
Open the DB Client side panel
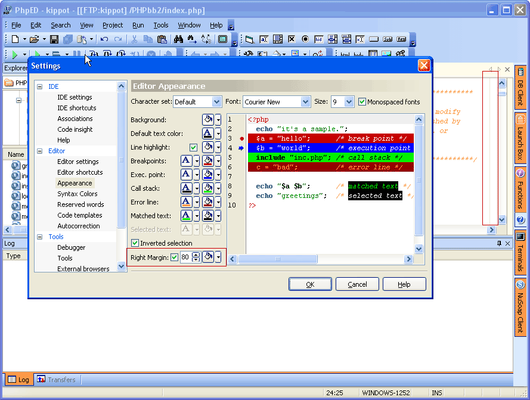520,87
